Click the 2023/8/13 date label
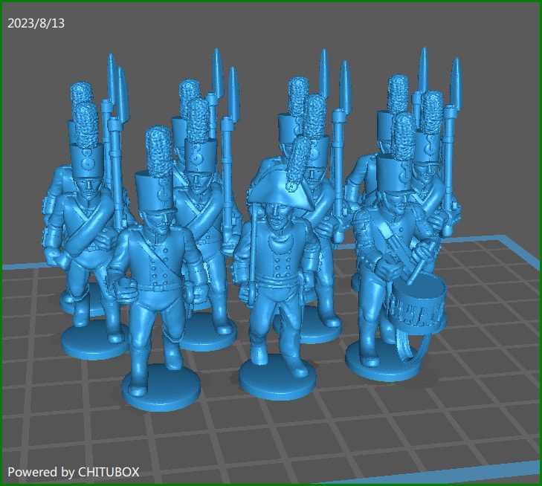 tap(36, 23)
